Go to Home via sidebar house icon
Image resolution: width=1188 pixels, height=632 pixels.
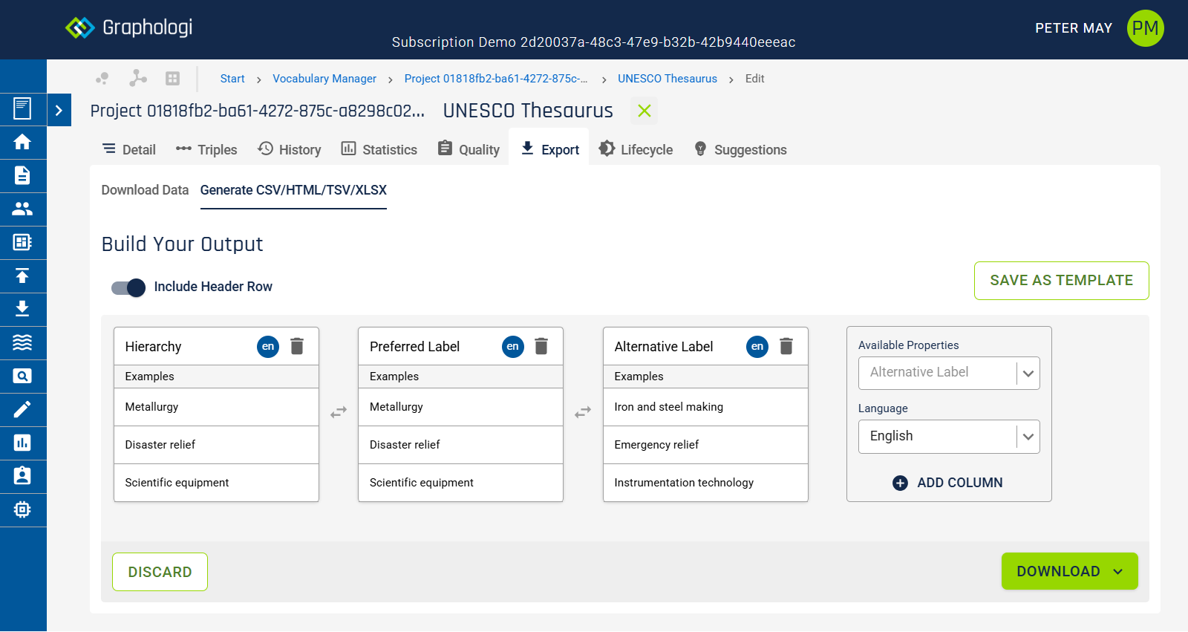click(22, 142)
